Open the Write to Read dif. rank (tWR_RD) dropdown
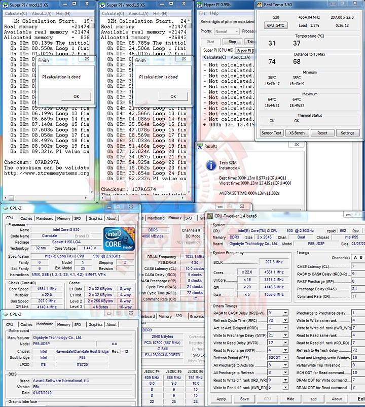 285,387
